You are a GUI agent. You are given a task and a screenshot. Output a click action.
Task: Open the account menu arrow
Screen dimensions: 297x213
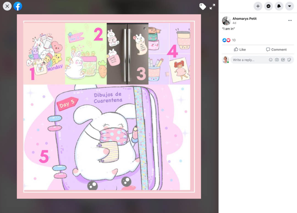(x=289, y=6)
